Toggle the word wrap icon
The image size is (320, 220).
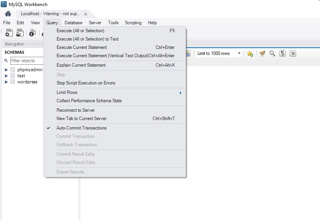(293, 54)
